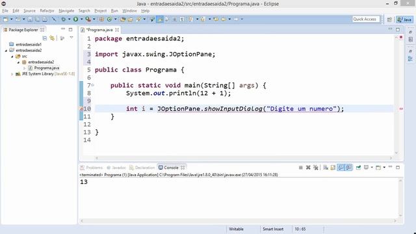Image resolution: width=416 pixels, height=234 pixels.
Task: Click the Terminate square in Console
Action: [x=300, y=168]
